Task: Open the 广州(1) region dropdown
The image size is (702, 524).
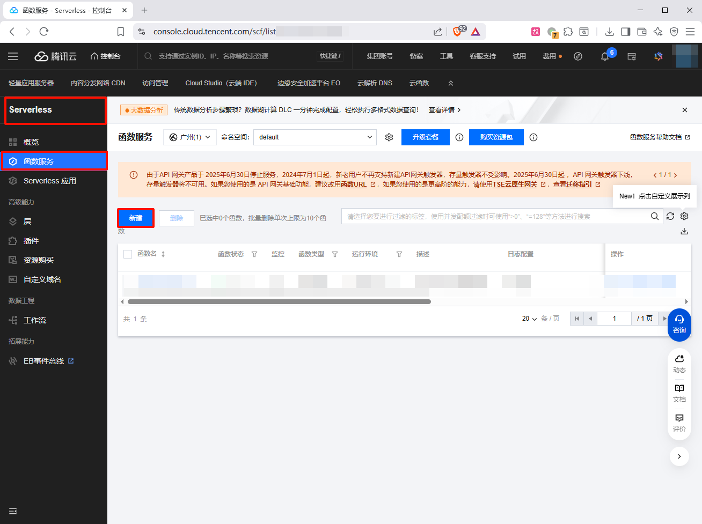Action: point(190,137)
